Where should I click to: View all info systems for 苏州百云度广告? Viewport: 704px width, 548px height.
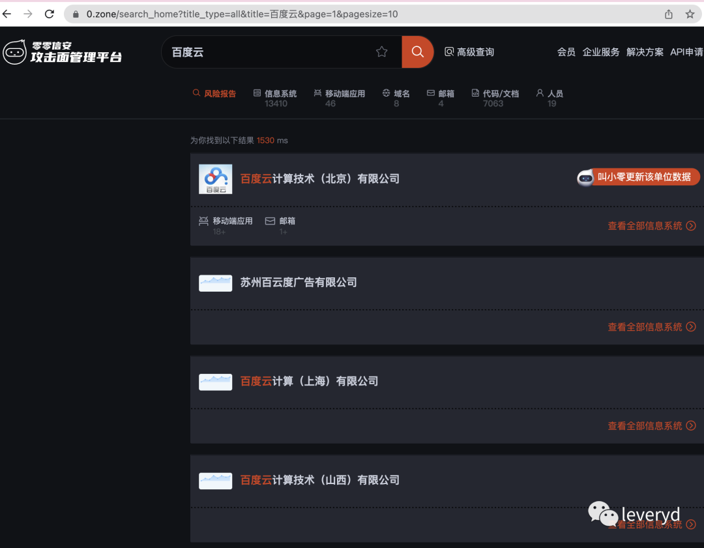pos(651,327)
